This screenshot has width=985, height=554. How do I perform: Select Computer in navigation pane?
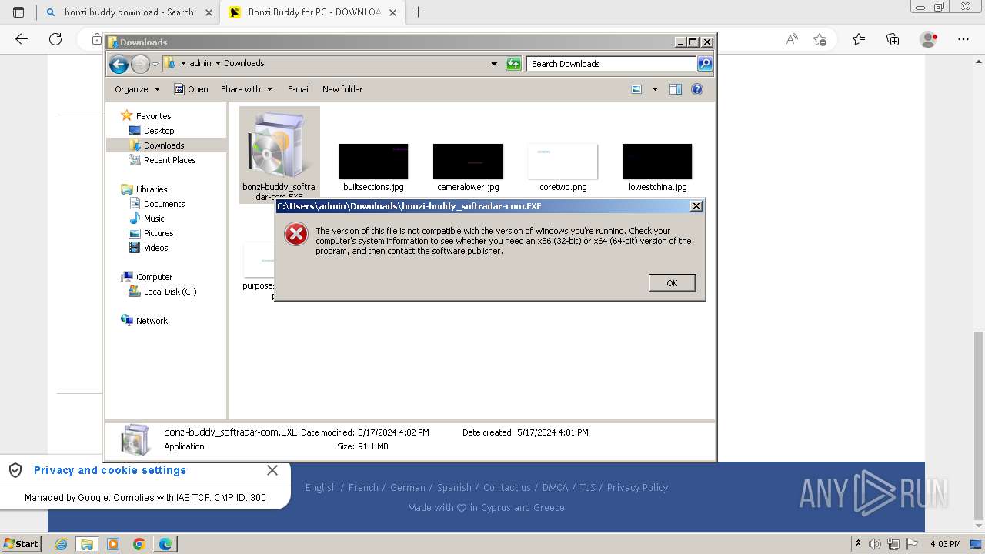[x=154, y=277]
